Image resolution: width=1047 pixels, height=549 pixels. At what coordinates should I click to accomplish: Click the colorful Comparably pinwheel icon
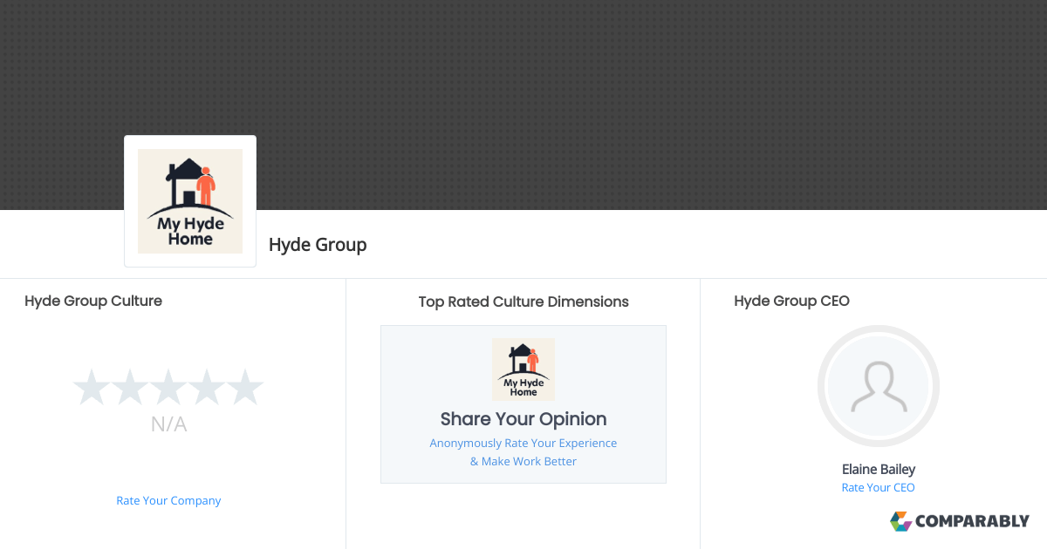900,521
